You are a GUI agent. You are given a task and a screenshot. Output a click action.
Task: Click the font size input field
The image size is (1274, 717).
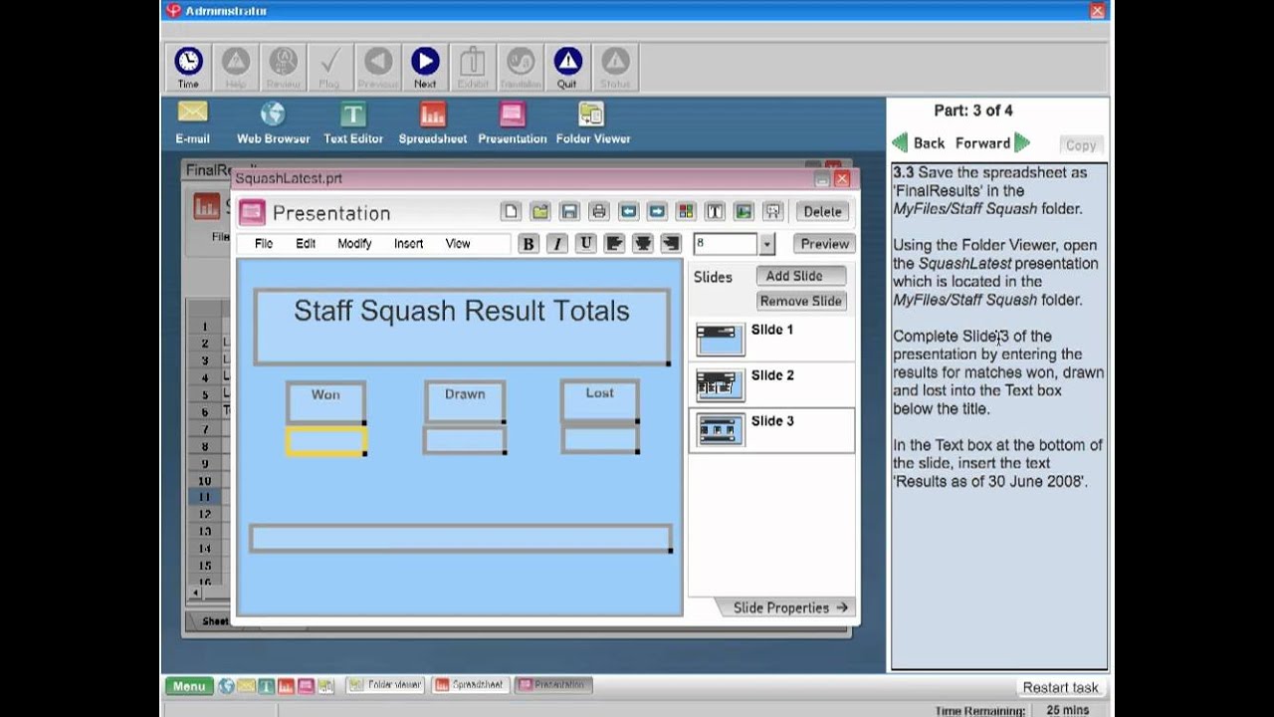pos(726,244)
